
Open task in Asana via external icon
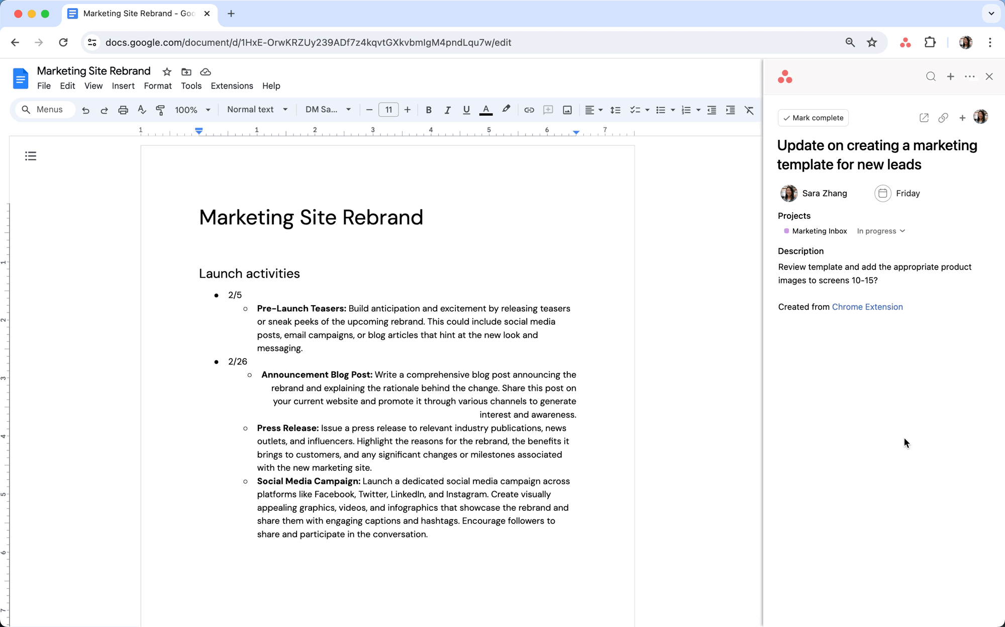[x=924, y=118]
